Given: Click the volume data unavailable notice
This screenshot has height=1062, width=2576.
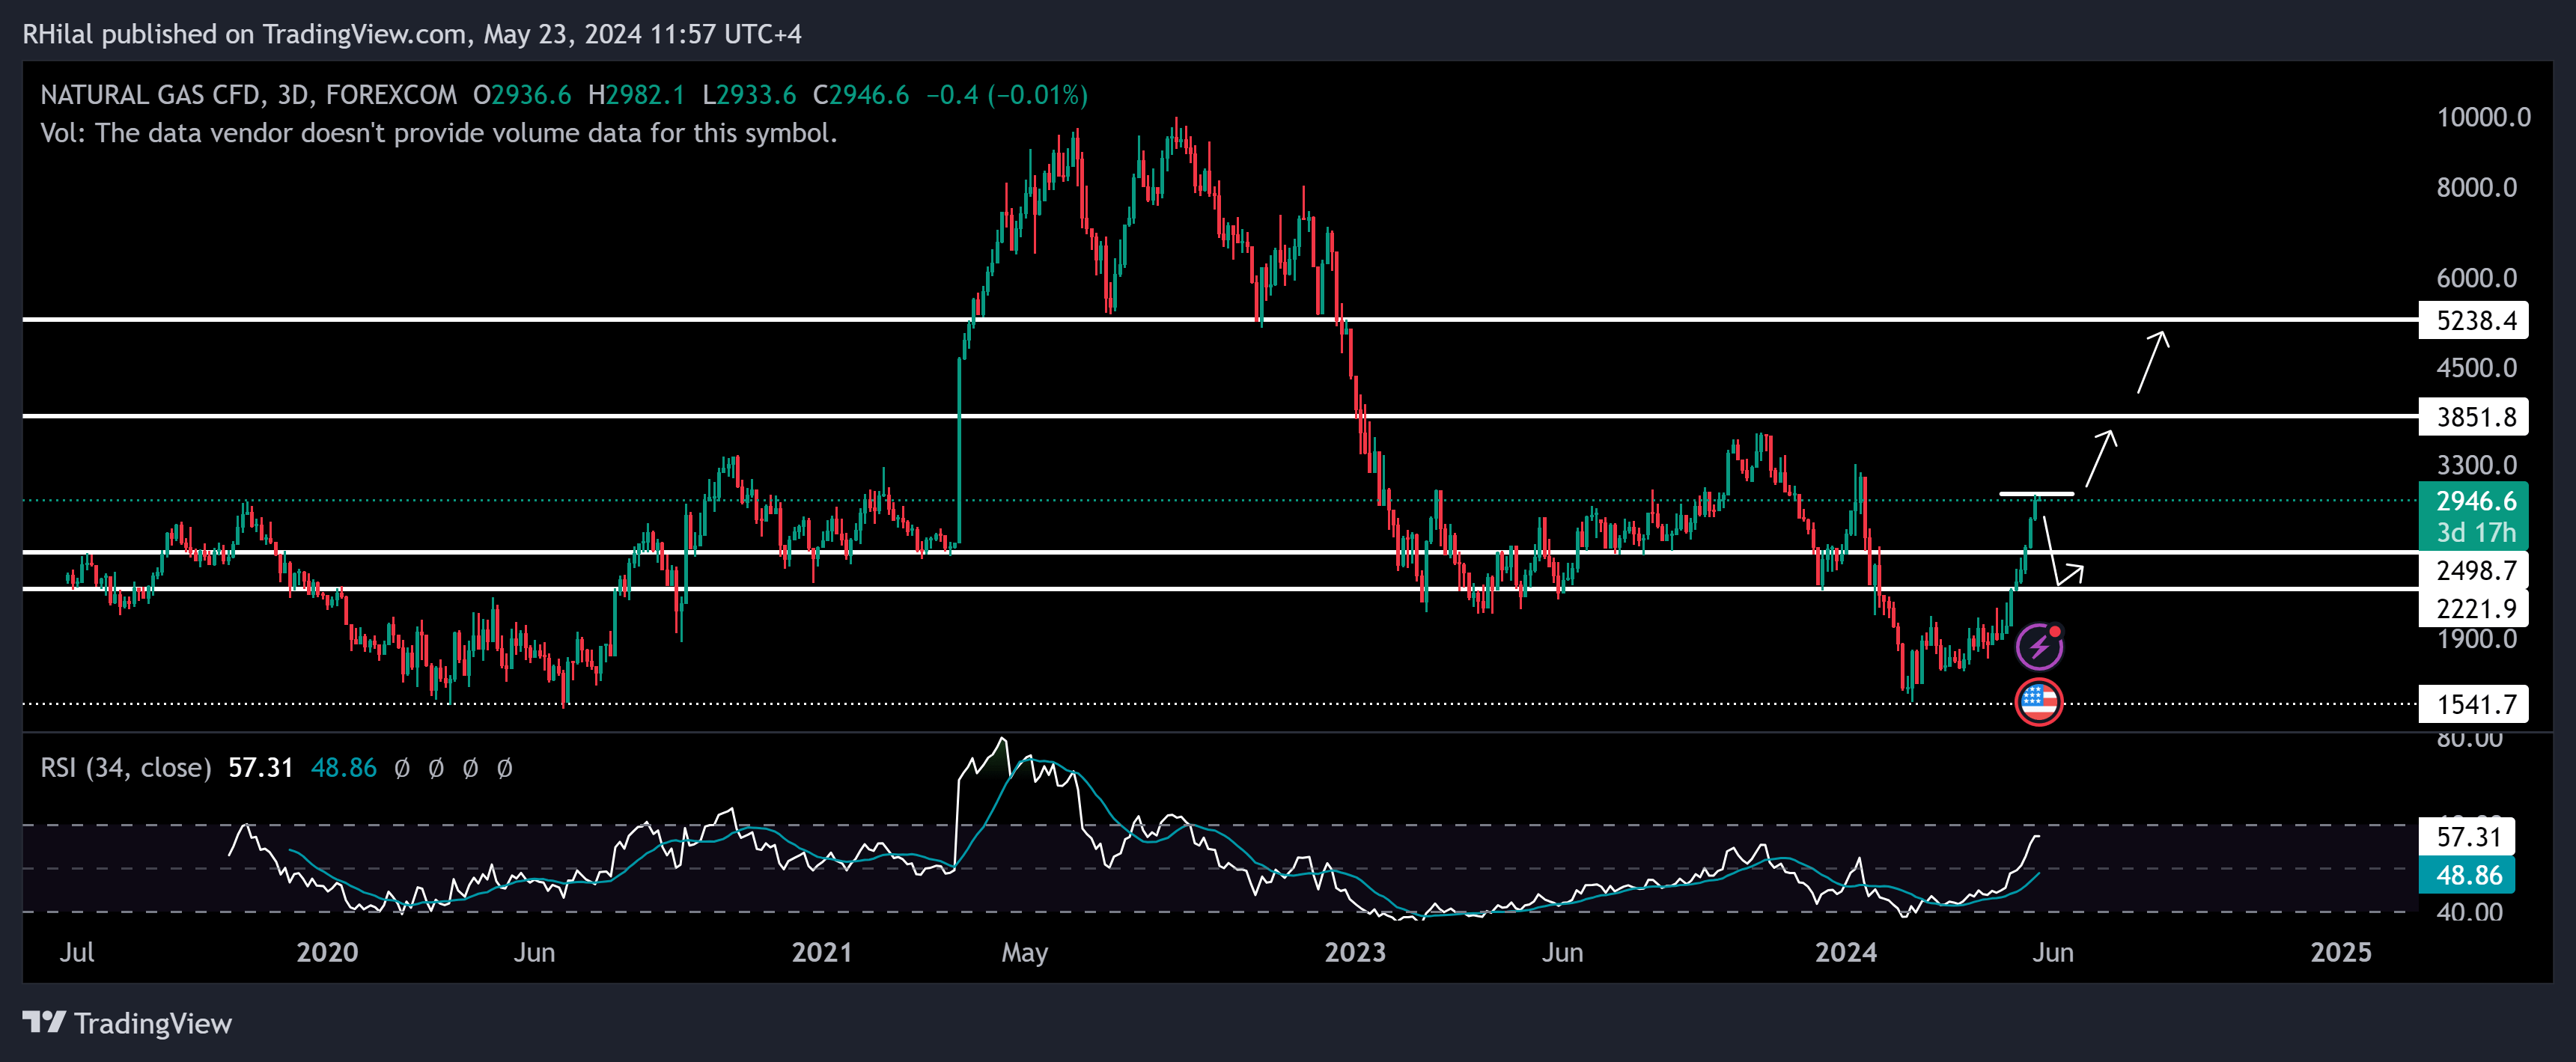Looking at the screenshot, I should (x=438, y=133).
